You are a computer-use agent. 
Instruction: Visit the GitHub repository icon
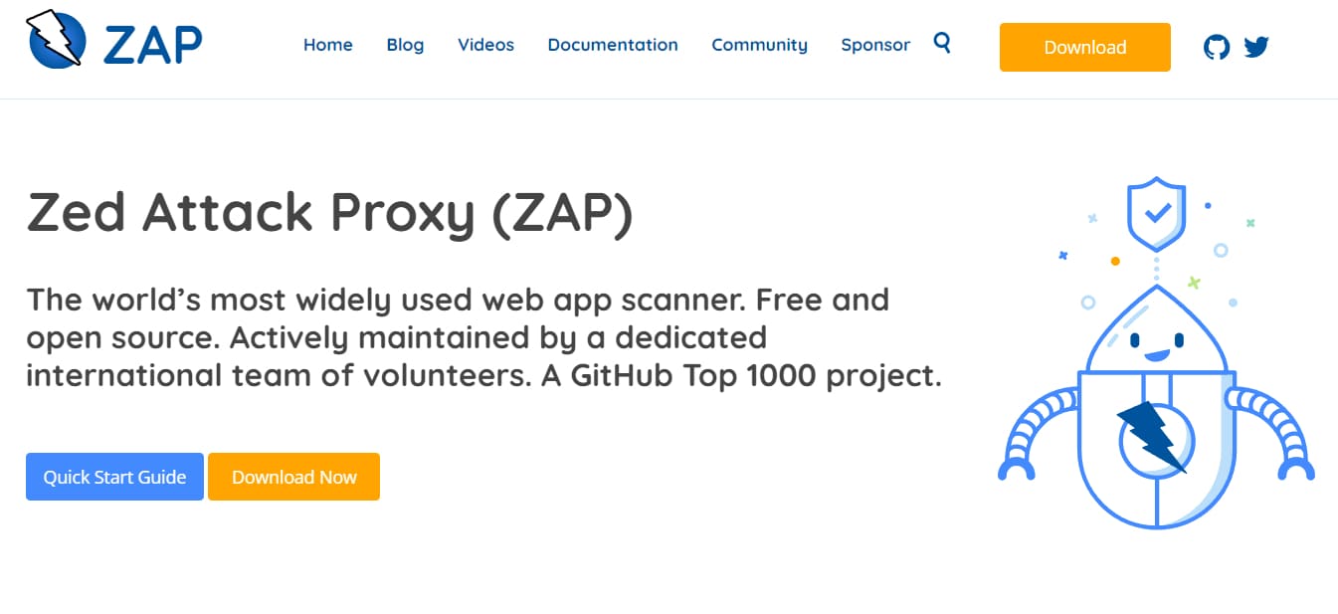coord(1217,47)
